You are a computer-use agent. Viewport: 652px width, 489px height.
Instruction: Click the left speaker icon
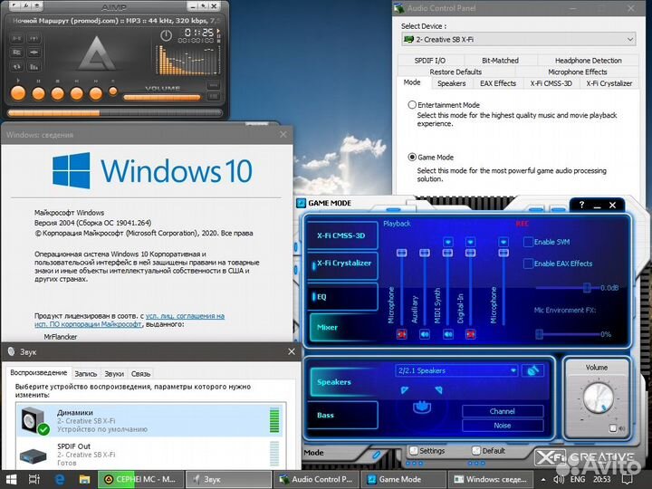(405, 390)
